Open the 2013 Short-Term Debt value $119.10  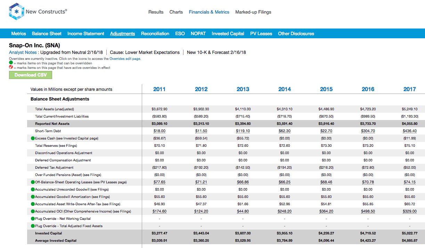point(243,131)
